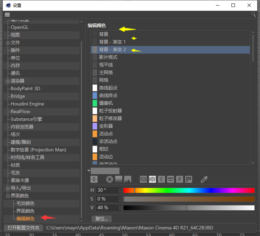Select the spectrum gradient mode icon
This screenshot has height=236, width=260.
(x=119, y=179)
